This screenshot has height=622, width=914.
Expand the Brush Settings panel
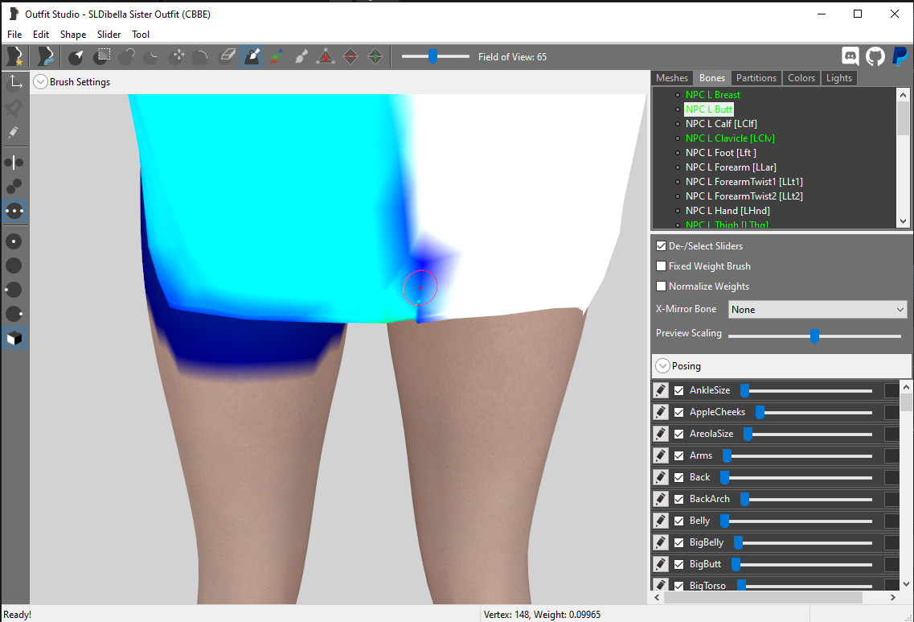coord(40,82)
